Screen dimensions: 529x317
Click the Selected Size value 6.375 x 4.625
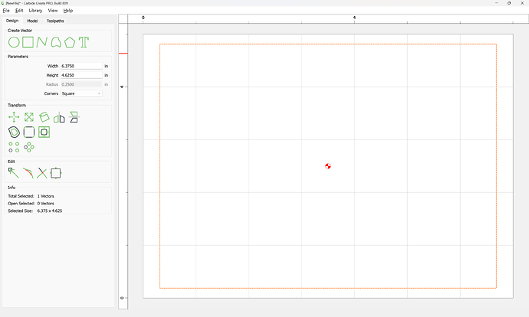50,211
